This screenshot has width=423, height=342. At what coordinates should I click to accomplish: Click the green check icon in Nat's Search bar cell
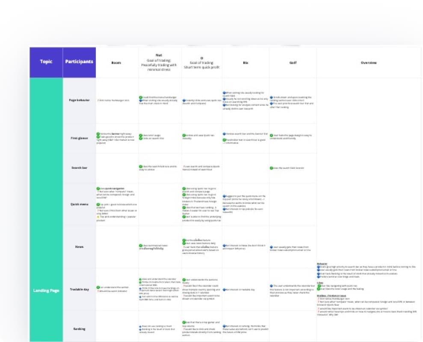(141, 166)
